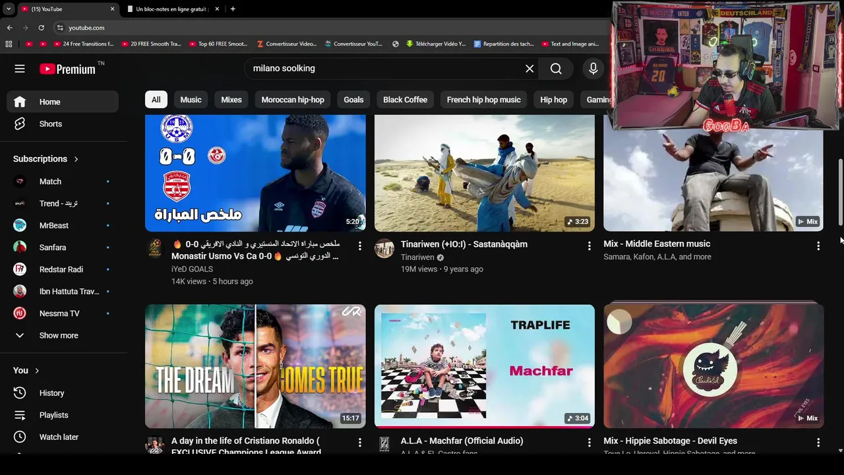Open the Tinariwen Sastanàqqàm video thumbnail
Screen dimensions: 844x475
(485, 173)
